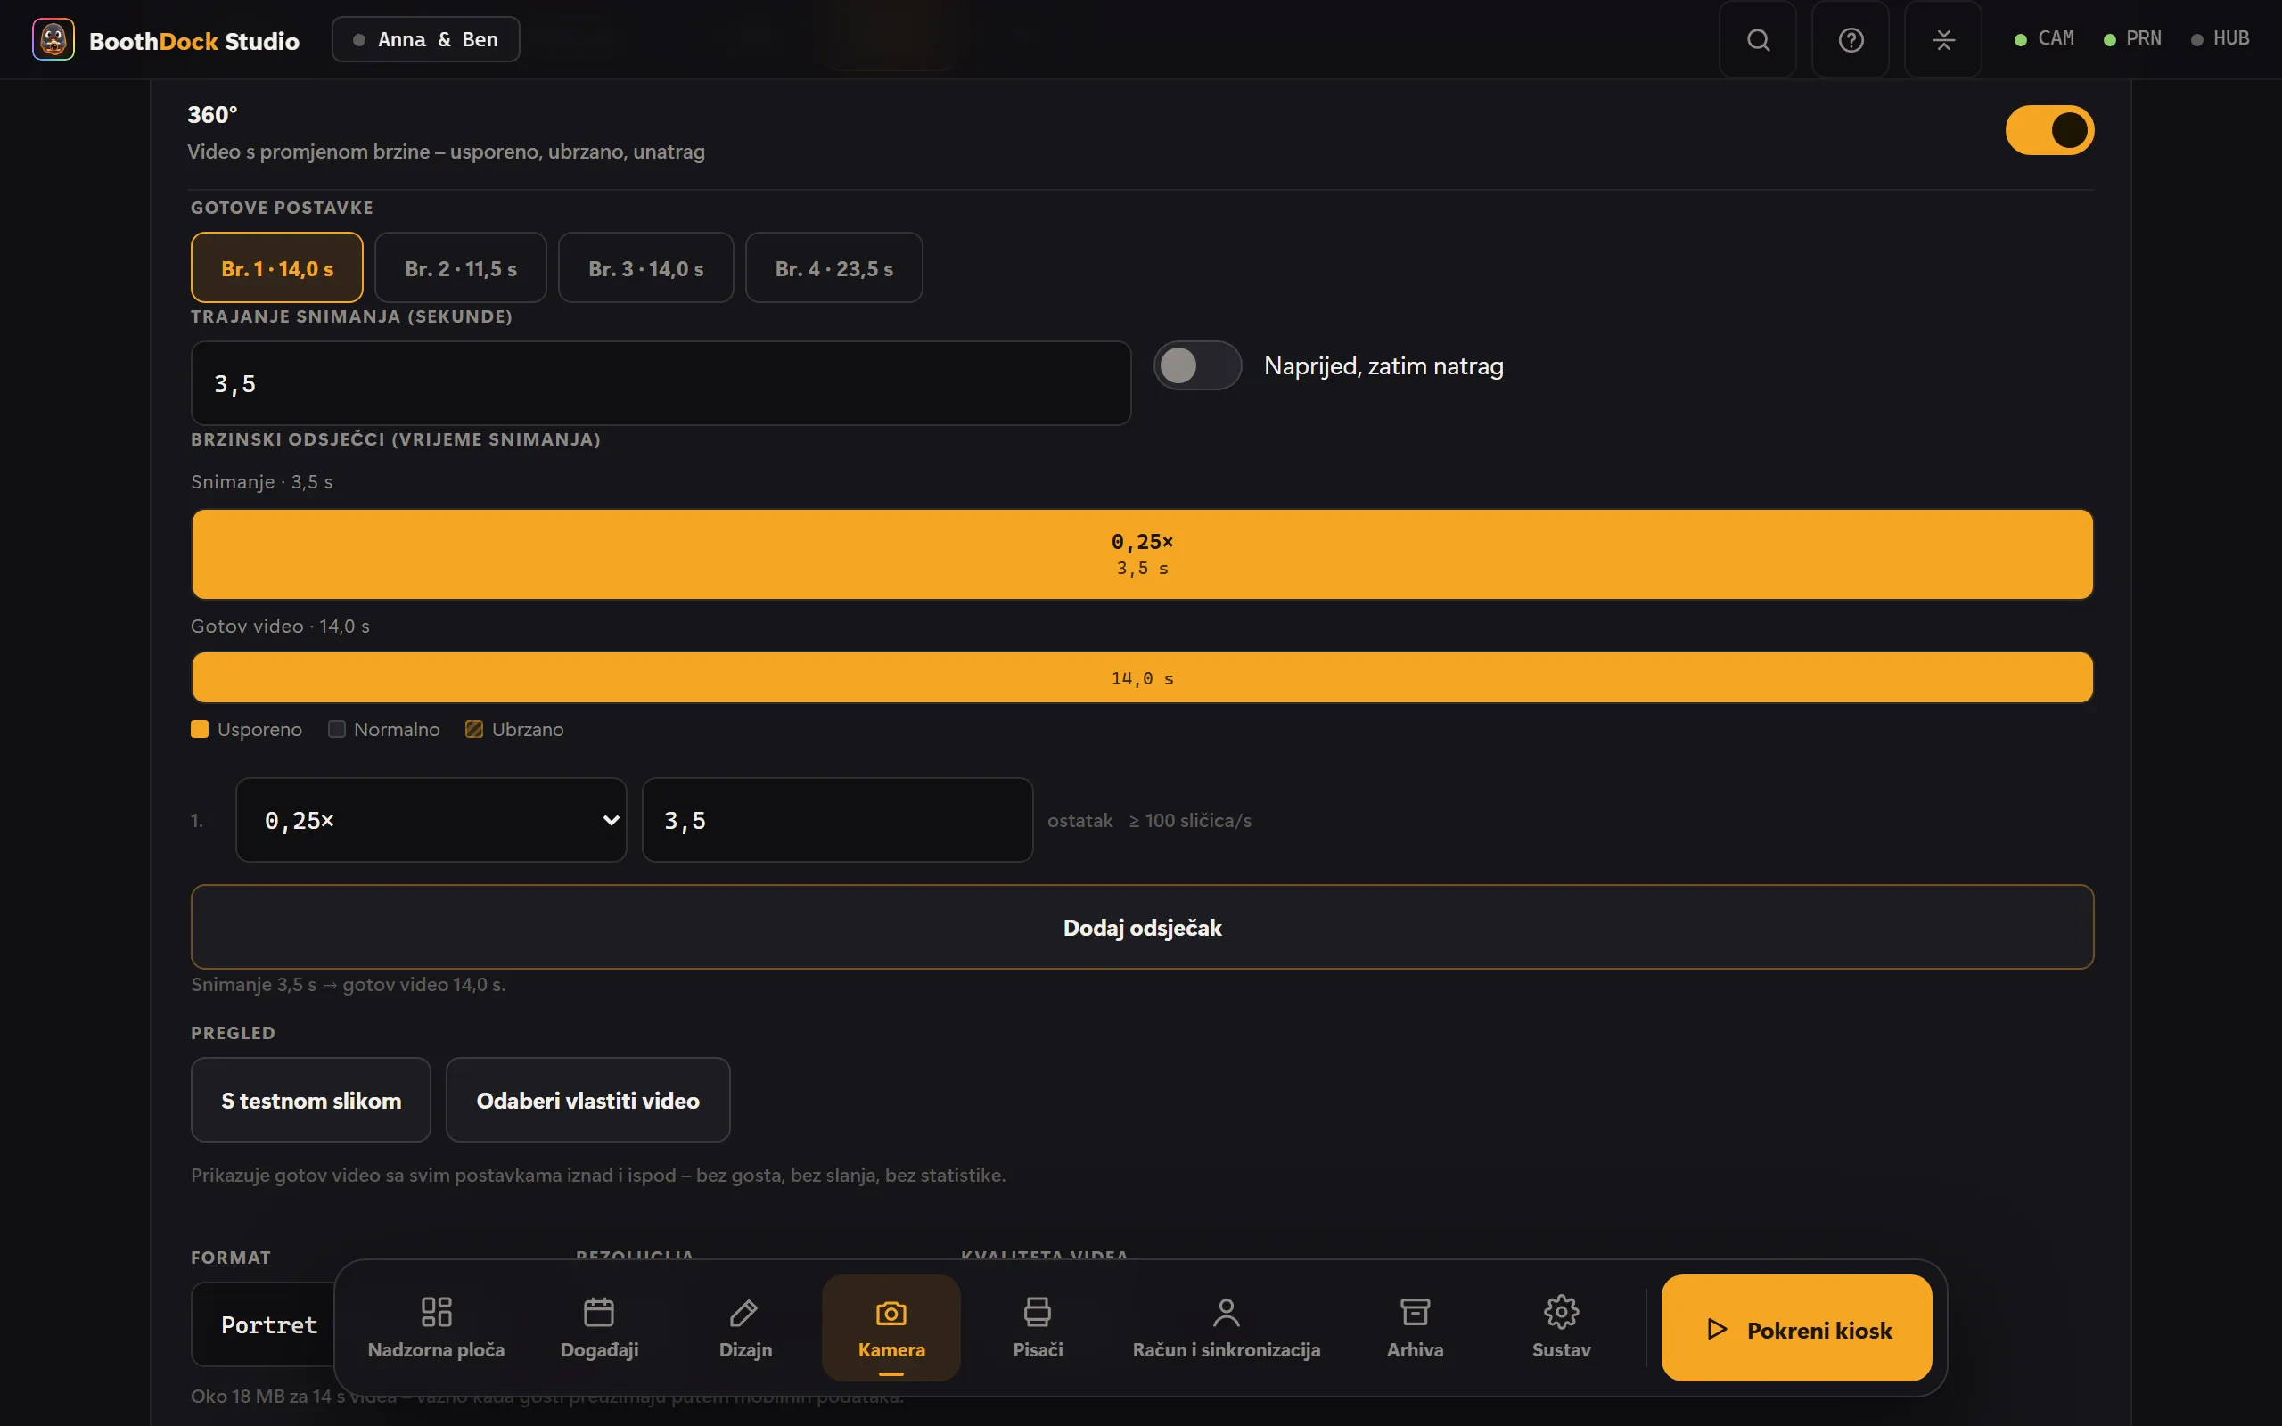Open help question mark icon

tap(1851, 39)
